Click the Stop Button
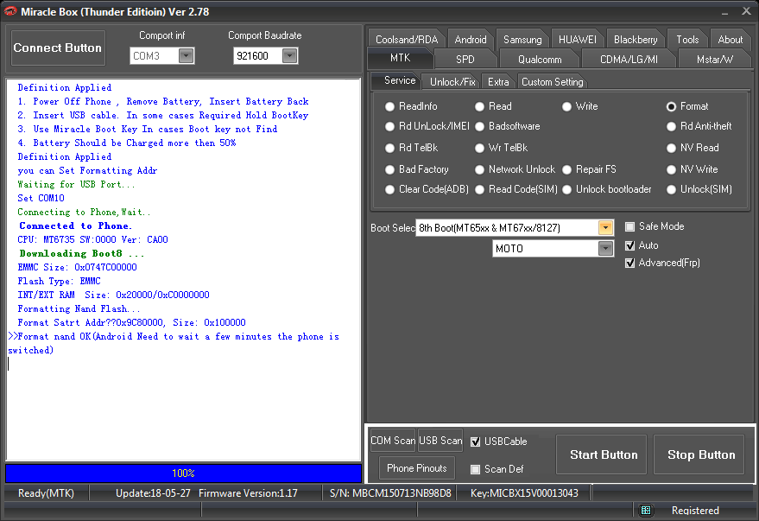Image resolution: width=759 pixels, height=521 pixels. click(x=699, y=454)
